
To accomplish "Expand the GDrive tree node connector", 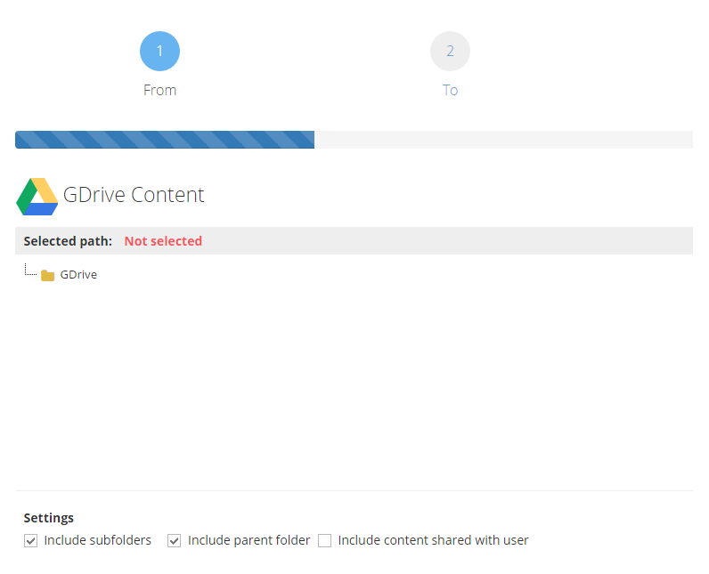I will click(x=30, y=270).
